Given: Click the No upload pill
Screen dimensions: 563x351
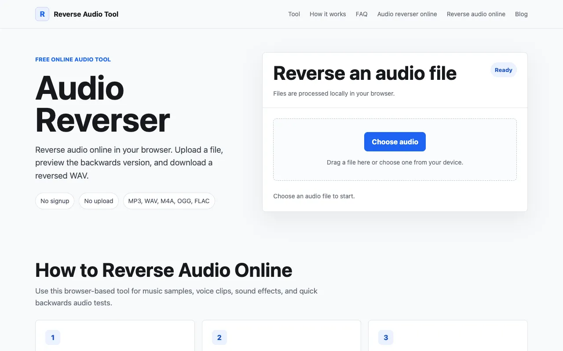Looking at the screenshot, I should click(x=99, y=201).
